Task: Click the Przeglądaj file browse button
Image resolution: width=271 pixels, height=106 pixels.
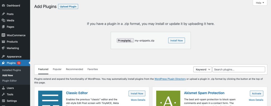Action: tap(125, 40)
